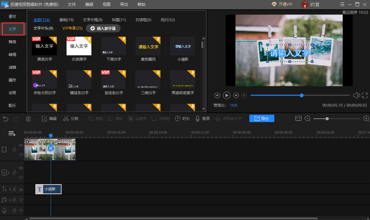The image size is (370, 220).
Task: Click the preview playback progress slider
Action: [x=300, y=95]
